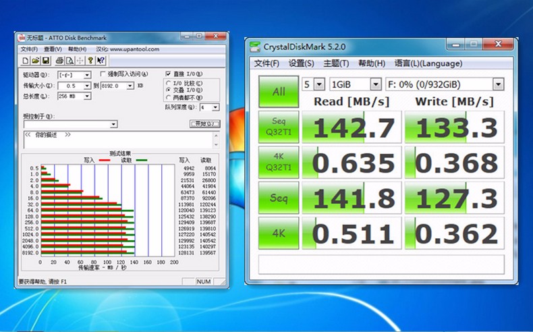Maximize the CrystalDiskMark window
The width and height of the screenshot is (533, 332).
point(473,44)
